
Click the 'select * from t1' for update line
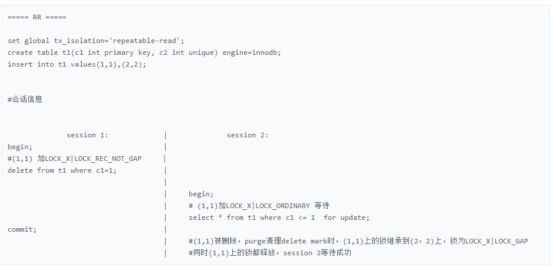279,218
